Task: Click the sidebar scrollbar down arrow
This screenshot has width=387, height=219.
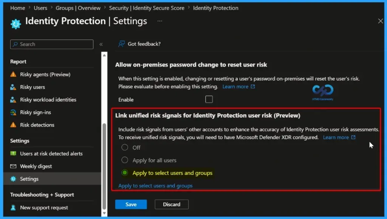Action: click(104, 213)
